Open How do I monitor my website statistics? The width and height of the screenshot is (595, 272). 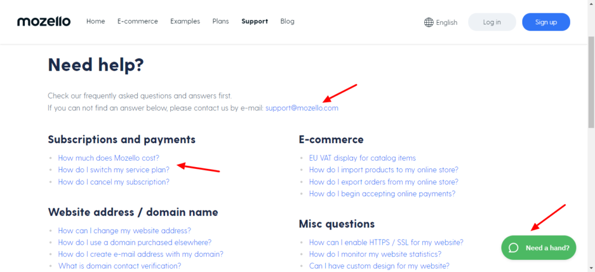375,254
